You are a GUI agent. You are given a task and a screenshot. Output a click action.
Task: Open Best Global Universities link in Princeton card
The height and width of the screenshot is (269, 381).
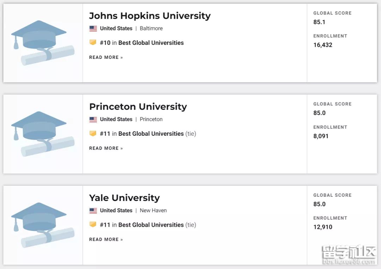click(x=151, y=134)
